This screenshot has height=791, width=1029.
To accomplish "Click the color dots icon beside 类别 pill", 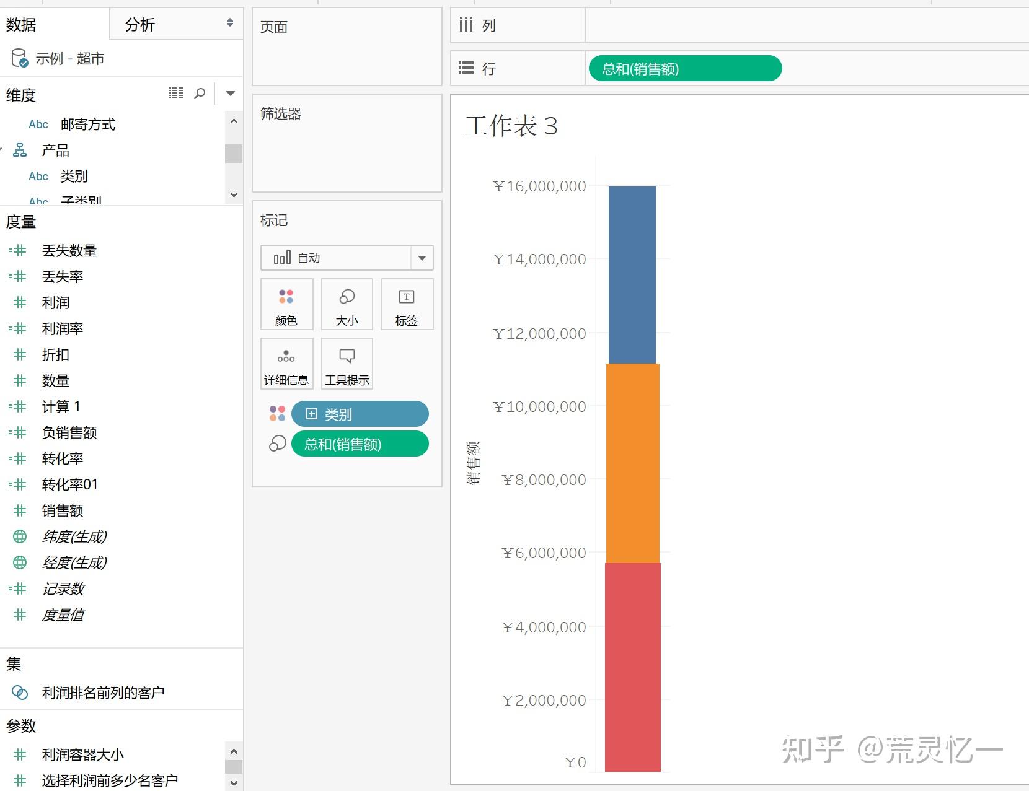I will tap(277, 414).
